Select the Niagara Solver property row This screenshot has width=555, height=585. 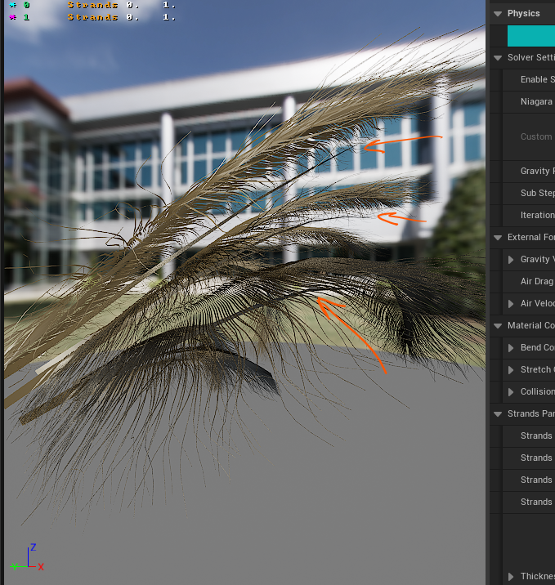pyautogui.click(x=536, y=102)
